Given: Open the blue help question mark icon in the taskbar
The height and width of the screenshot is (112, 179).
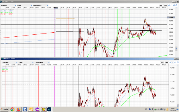Looking at the screenshot, I should pos(150,109).
